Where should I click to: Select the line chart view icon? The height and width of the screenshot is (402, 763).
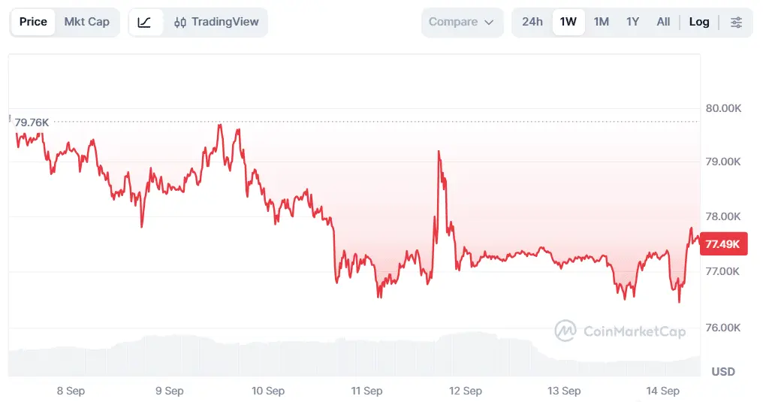[x=144, y=22]
